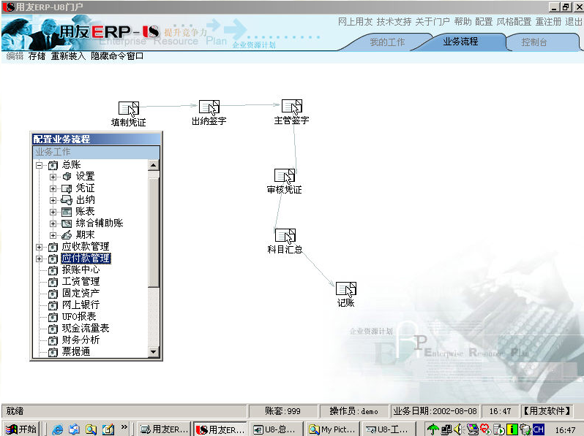Open the 配置 link
This screenshot has width=584, height=436.
pos(484,22)
